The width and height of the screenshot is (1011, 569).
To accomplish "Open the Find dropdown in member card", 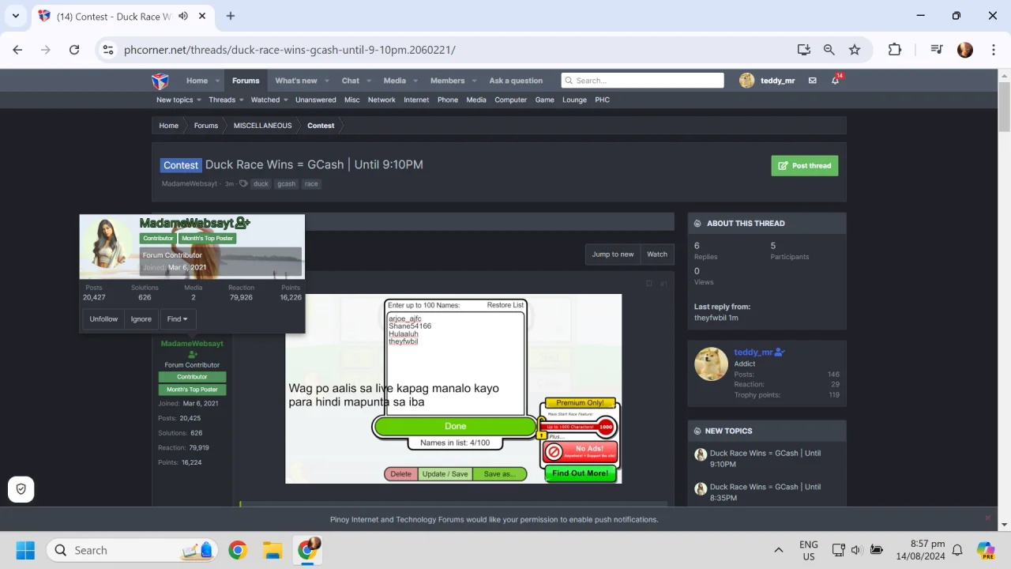I will click(178, 319).
